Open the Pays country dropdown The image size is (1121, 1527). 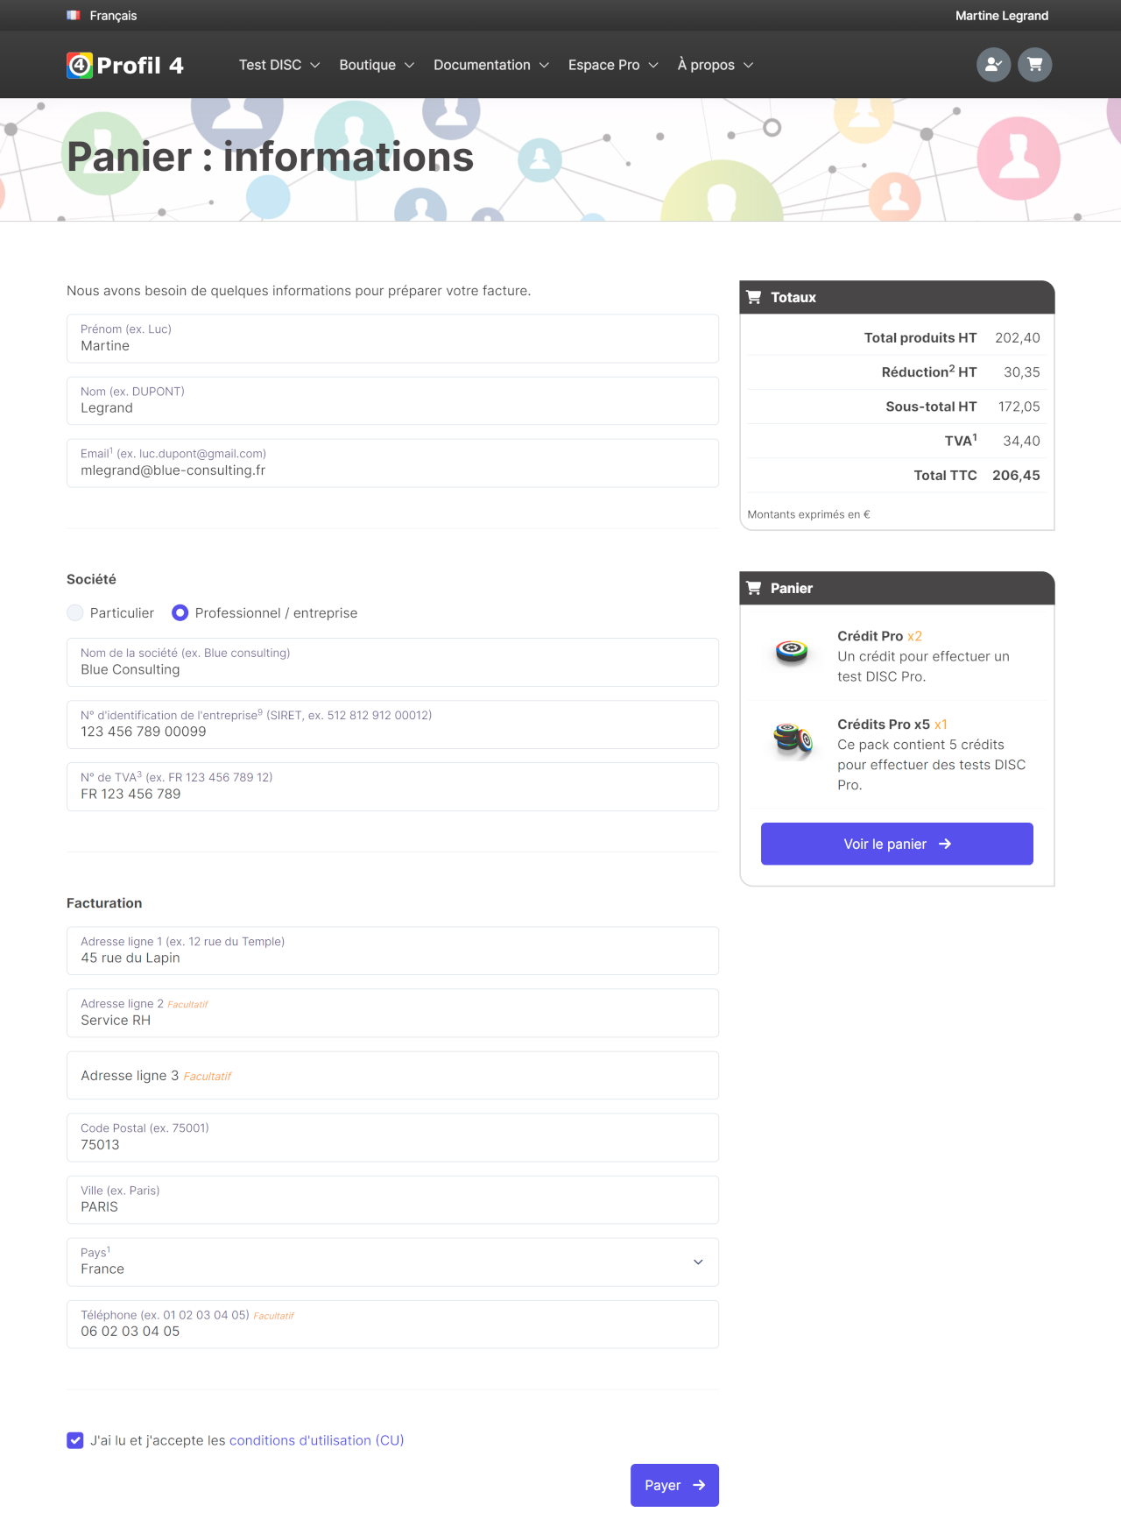[x=392, y=1262]
